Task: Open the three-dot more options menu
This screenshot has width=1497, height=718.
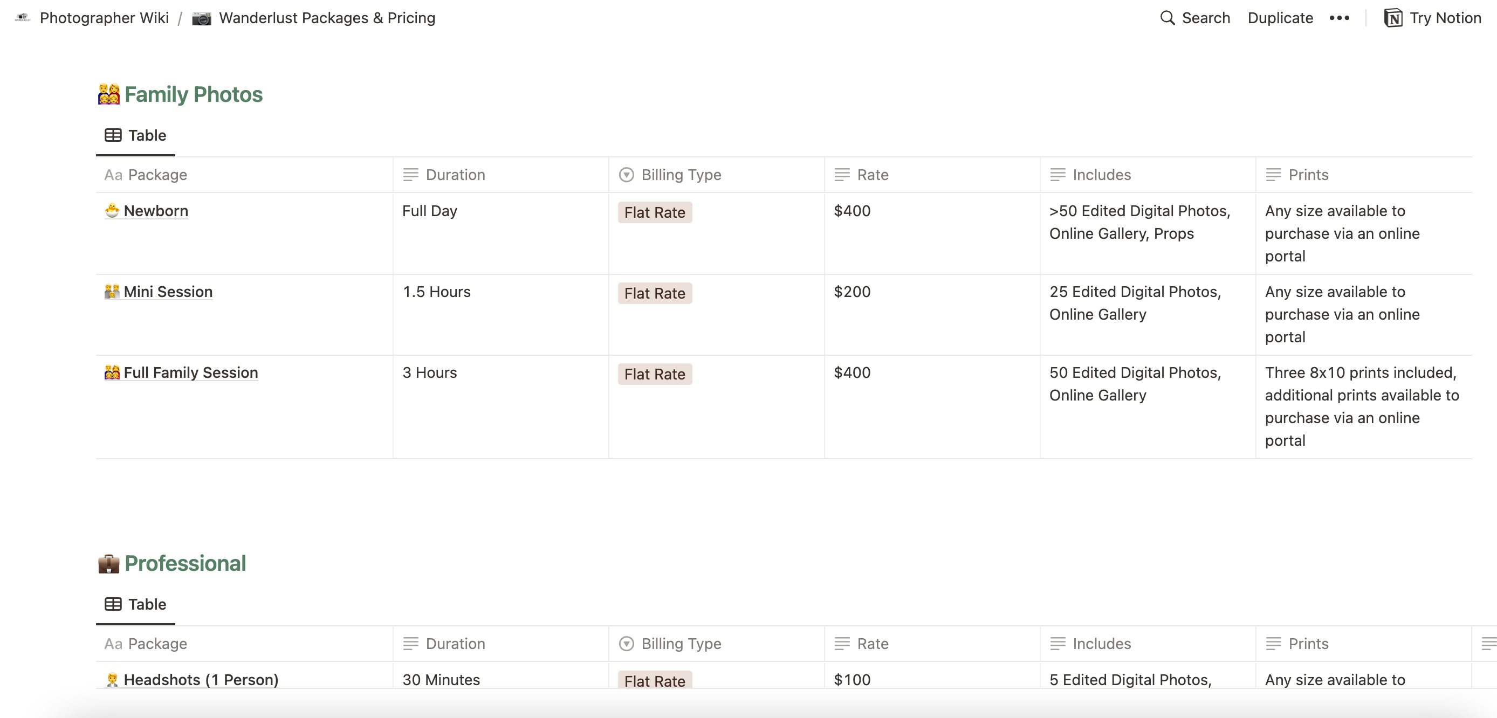Action: click(x=1339, y=18)
